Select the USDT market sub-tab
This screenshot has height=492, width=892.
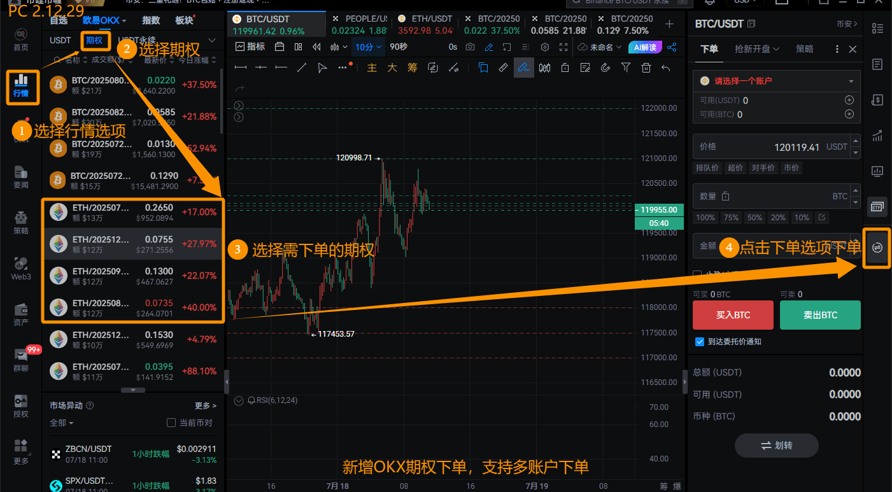pyautogui.click(x=60, y=40)
